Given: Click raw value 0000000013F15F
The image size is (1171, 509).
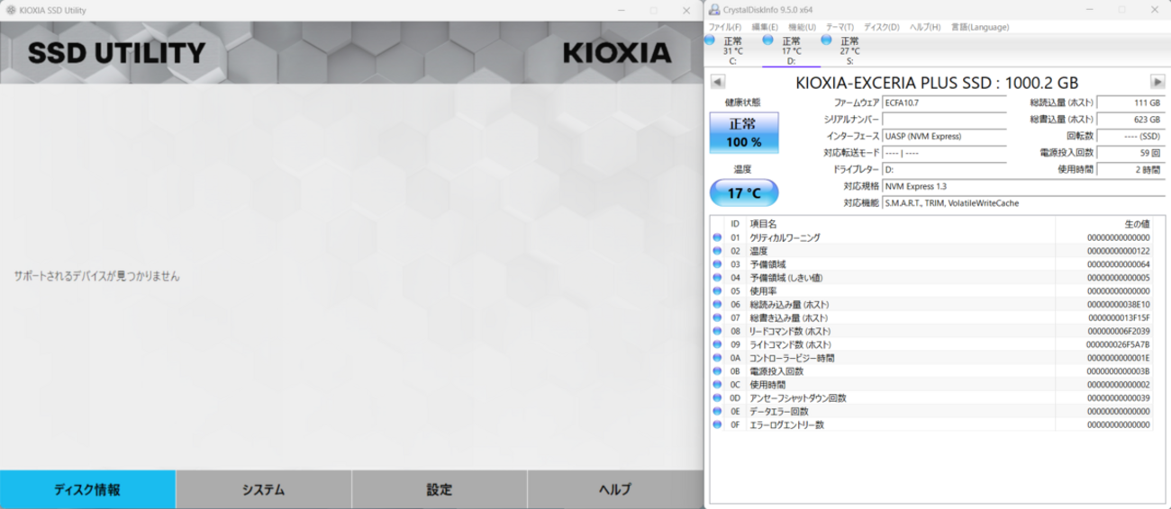Looking at the screenshot, I should [1118, 317].
